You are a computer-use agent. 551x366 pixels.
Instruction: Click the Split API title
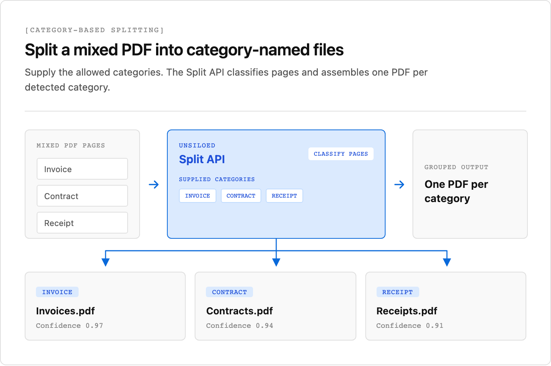202,159
